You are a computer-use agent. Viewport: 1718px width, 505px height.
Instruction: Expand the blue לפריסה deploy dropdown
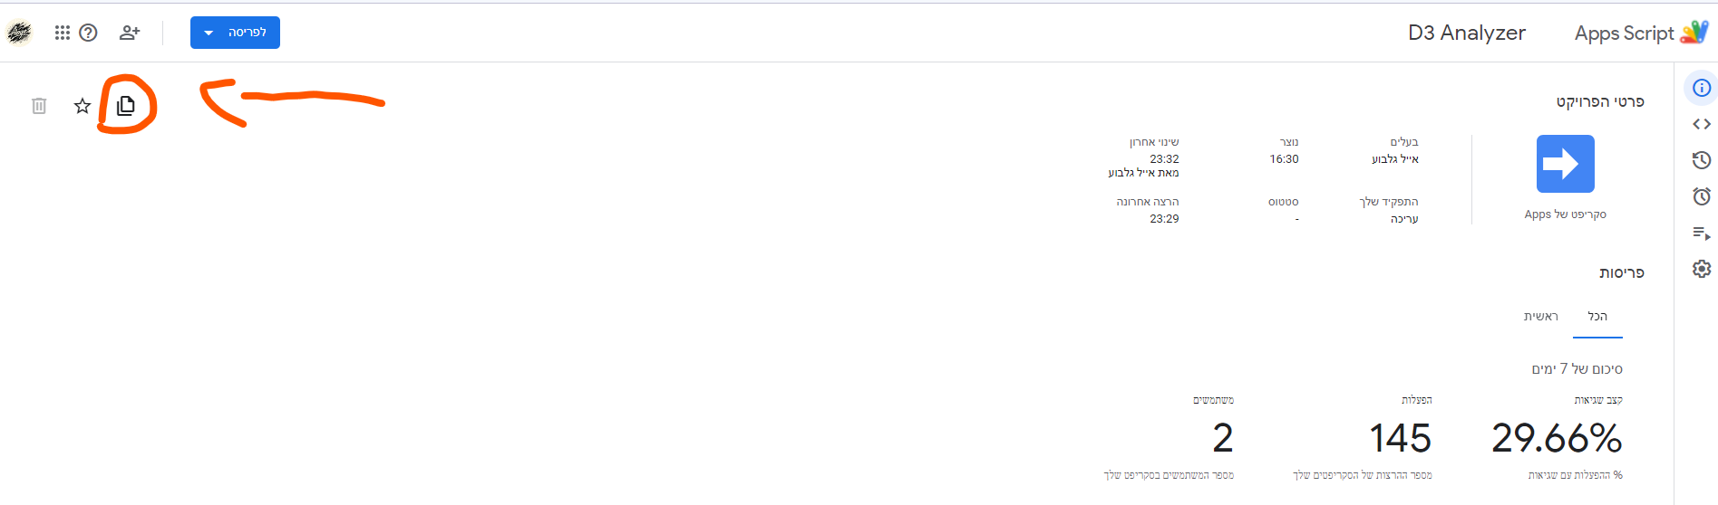coord(235,33)
